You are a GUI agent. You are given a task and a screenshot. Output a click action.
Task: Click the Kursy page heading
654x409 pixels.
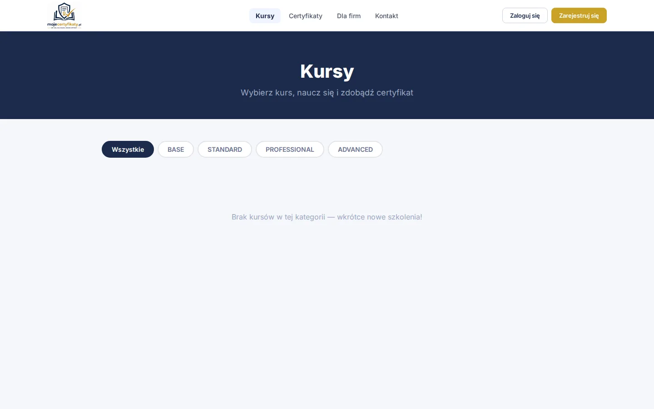[x=327, y=71]
